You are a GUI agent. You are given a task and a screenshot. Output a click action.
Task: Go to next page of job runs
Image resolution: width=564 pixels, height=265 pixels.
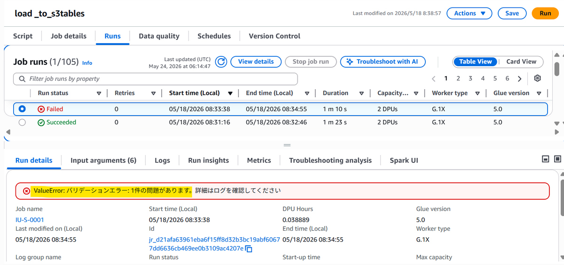tap(519, 79)
